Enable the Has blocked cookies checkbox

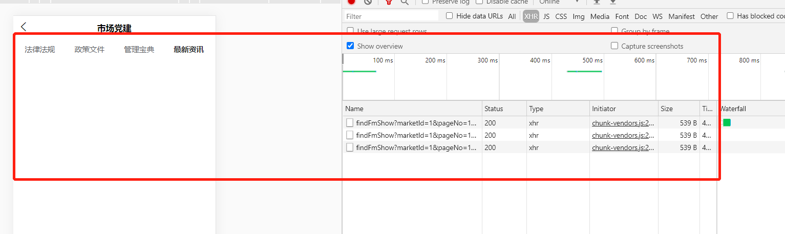point(730,16)
